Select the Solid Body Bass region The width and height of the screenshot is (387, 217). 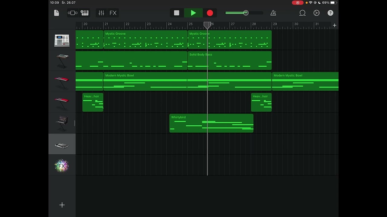click(229, 61)
